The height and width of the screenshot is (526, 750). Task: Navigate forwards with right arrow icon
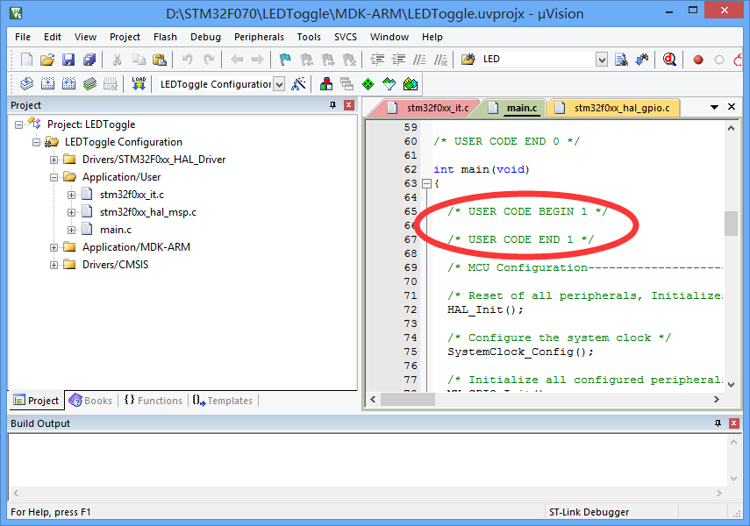[257, 60]
